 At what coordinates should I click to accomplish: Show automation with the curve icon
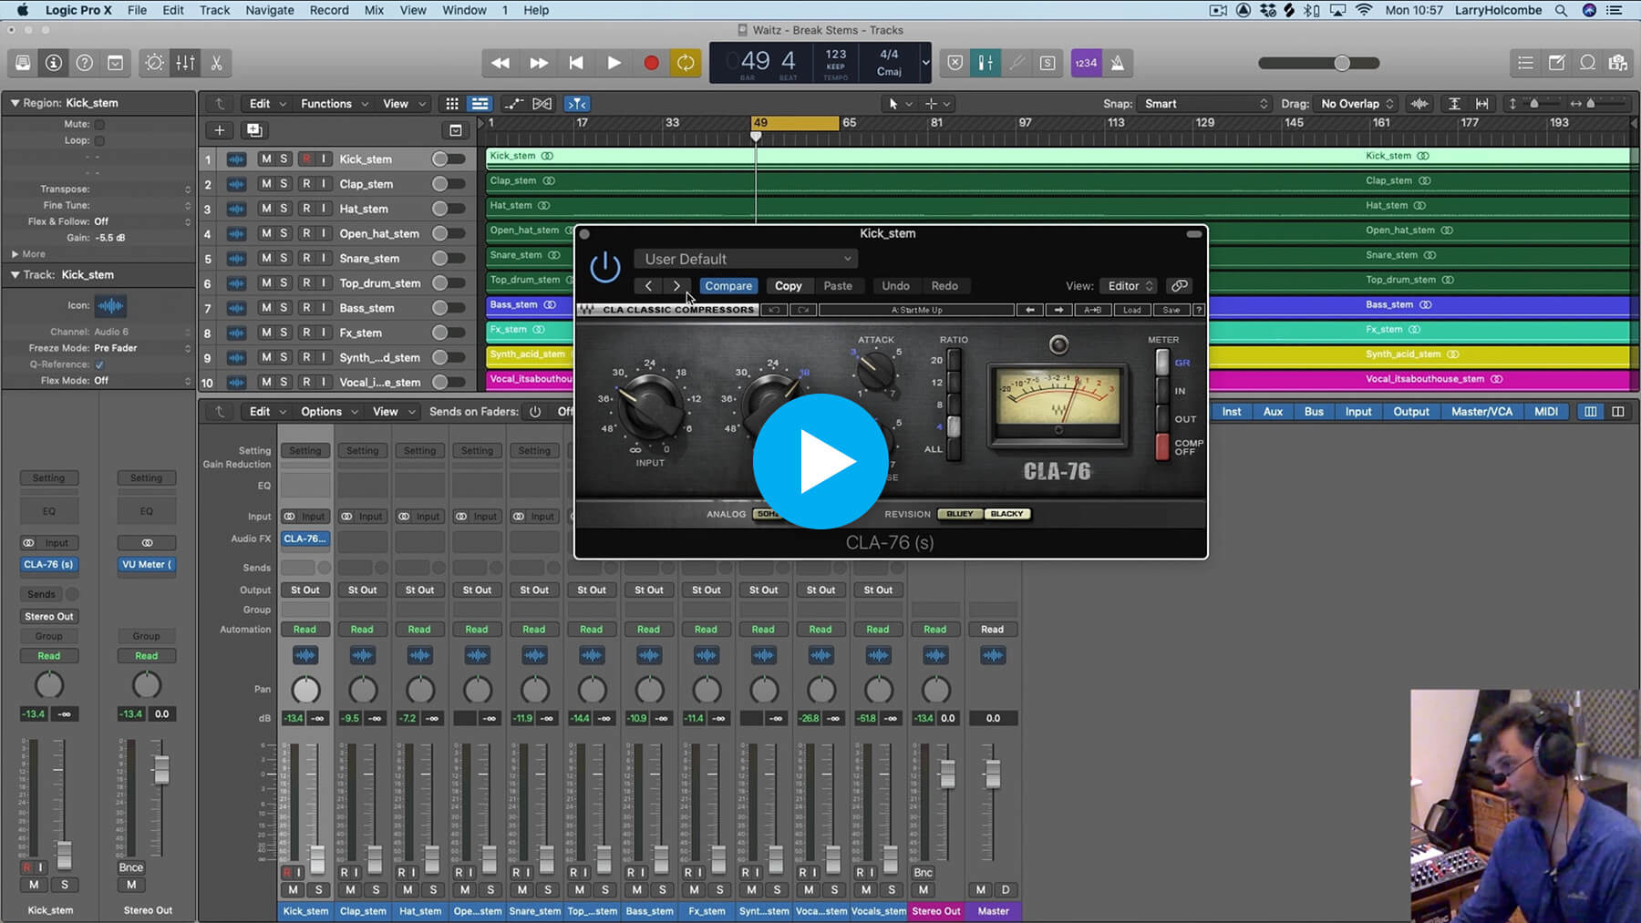point(513,104)
